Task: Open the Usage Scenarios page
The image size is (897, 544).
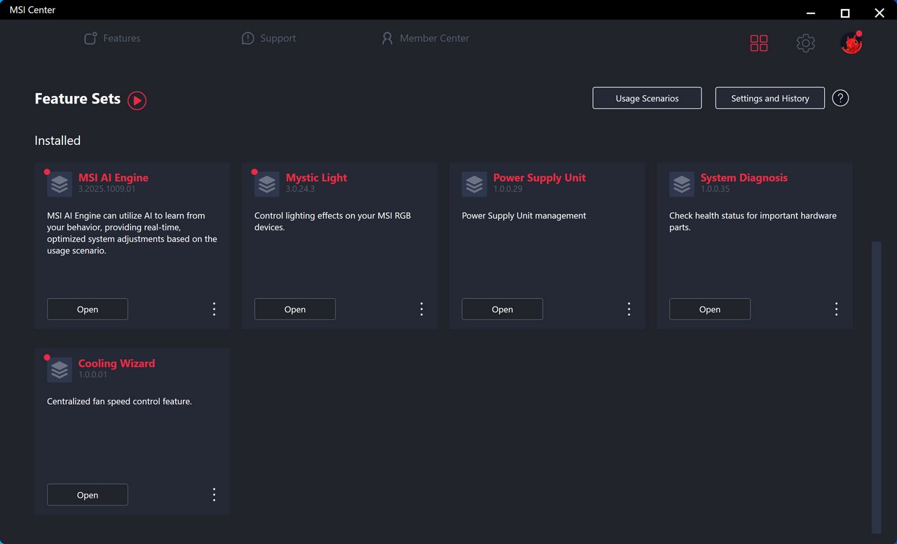Action: point(647,98)
